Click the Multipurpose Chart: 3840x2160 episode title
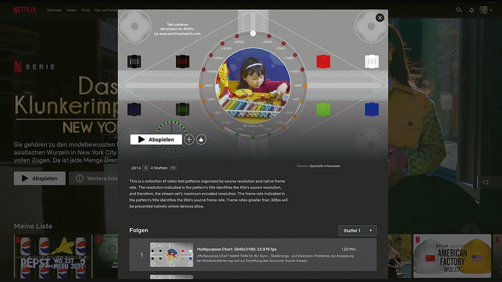Viewport: 502px width, 282px height. 237,249
